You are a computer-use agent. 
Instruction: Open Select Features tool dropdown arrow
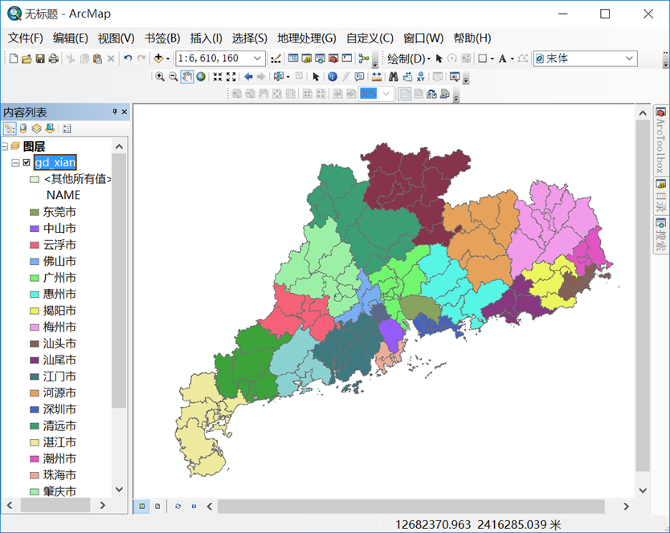(x=288, y=77)
